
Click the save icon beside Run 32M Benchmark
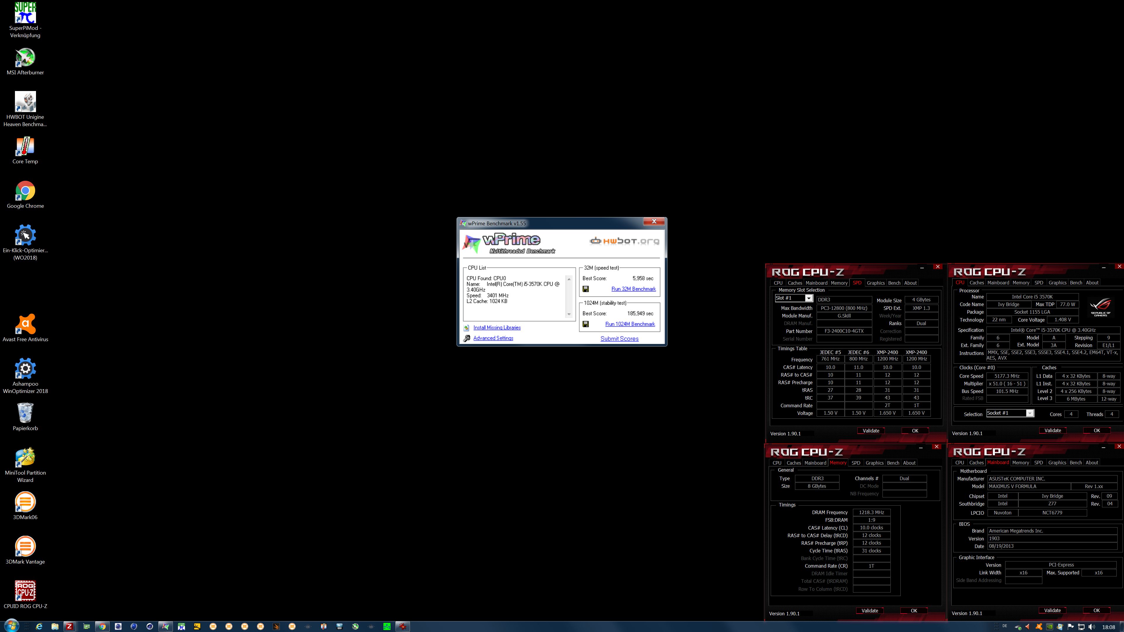click(585, 289)
